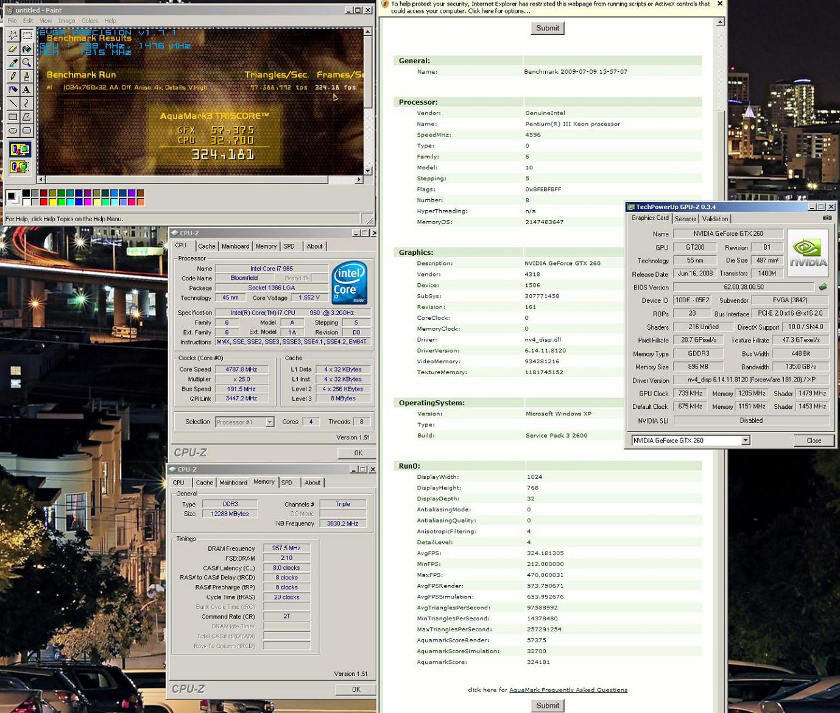Viewport: 840px width, 713px height.
Task: Click the Intel Core i7 logo in CPU-Z
Action: [349, 282]
